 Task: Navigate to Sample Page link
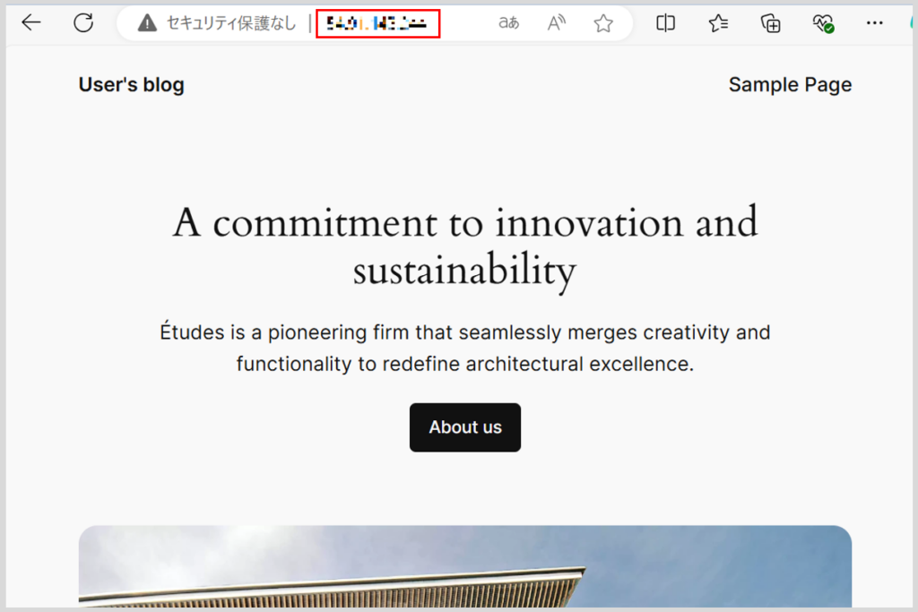pos(790,84)
